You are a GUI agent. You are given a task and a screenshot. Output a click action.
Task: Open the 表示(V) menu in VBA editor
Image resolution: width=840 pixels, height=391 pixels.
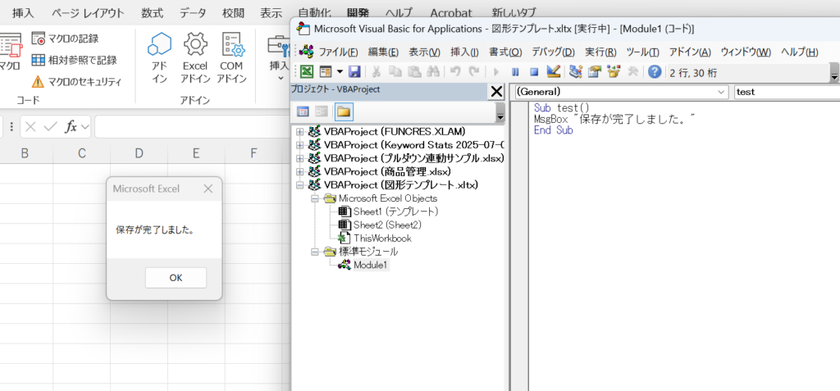[424, 52]
